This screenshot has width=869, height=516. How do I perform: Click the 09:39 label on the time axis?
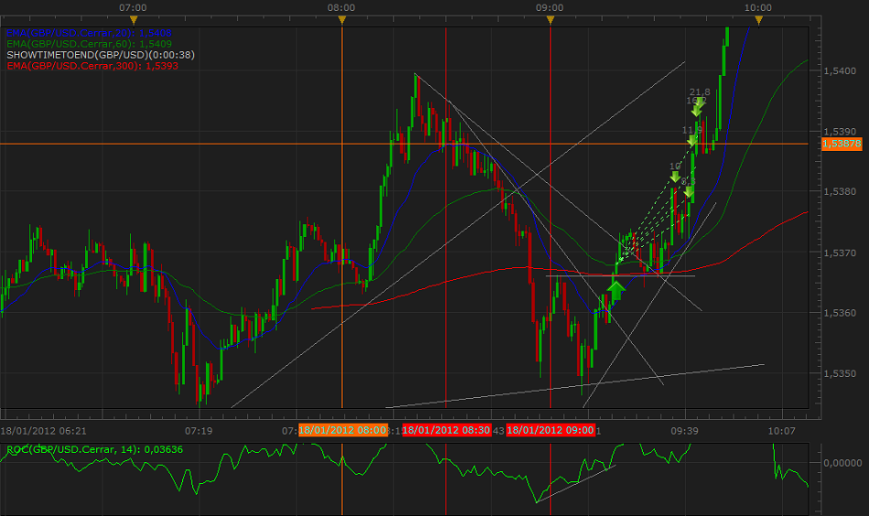[684, 430]
